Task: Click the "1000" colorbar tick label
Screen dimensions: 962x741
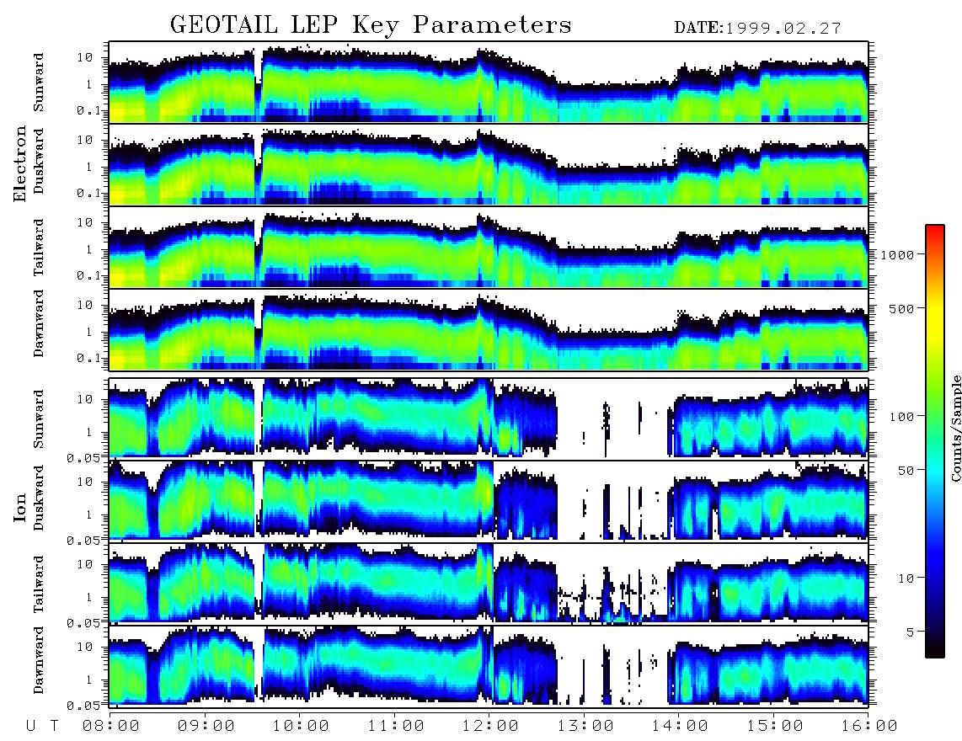Action: (898, 254)
